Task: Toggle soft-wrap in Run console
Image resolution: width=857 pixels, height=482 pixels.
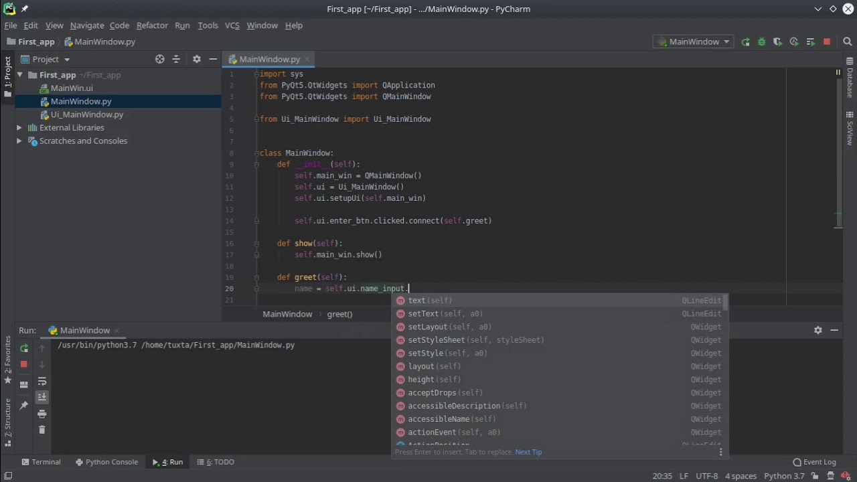Action: tap(42, 381)
